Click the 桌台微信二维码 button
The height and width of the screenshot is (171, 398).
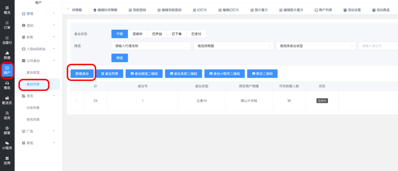pos(143,74)
